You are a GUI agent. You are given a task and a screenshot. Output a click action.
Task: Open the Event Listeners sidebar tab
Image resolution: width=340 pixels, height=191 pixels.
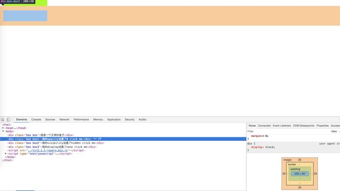pos(281,126)
